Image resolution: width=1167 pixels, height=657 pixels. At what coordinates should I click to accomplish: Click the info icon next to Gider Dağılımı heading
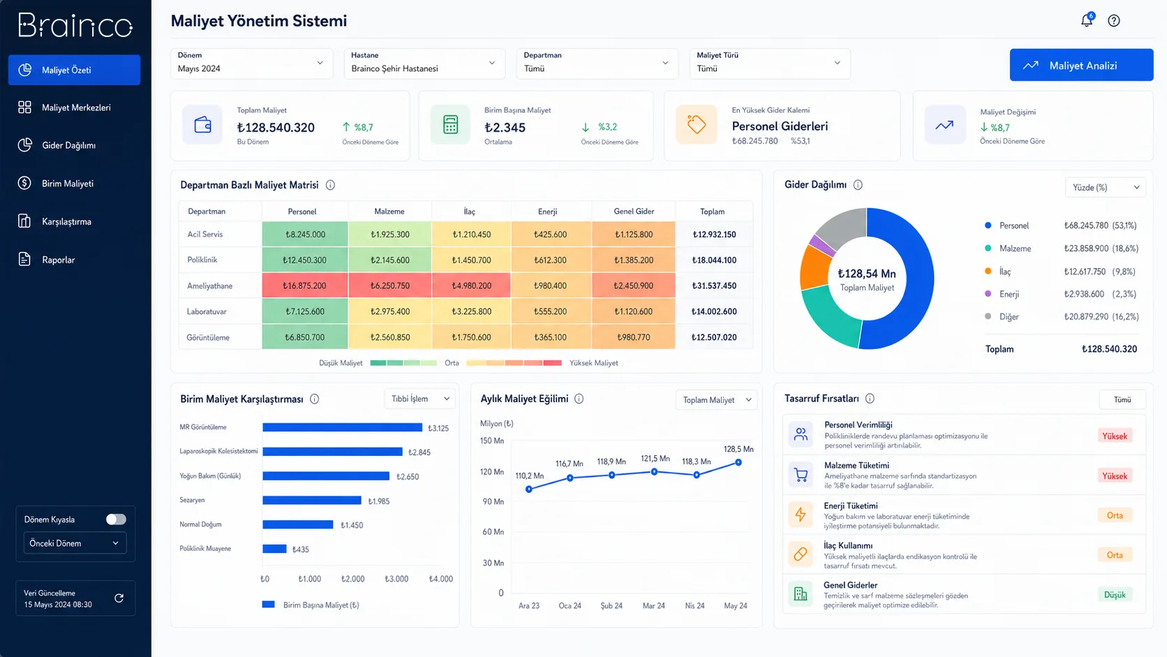[858, 185]
